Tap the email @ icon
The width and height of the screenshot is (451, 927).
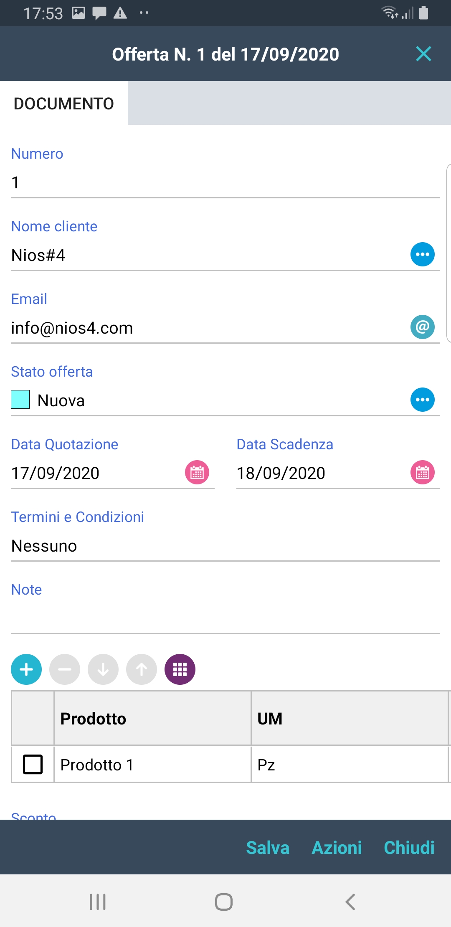(423, 327)
